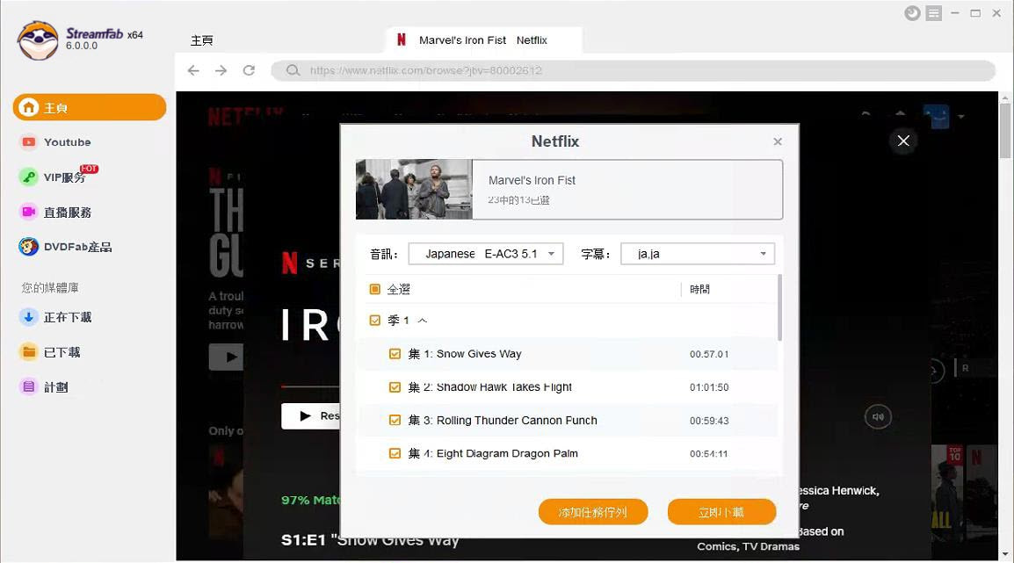Click the blue download arrow icon
Image resolution: width=1014 pixels, height=563 pixels.
(28, 317)
